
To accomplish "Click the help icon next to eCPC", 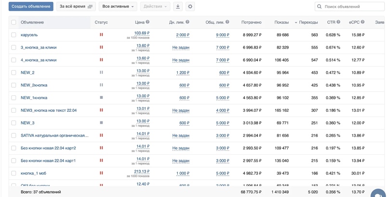I will [x=362, y=22].
